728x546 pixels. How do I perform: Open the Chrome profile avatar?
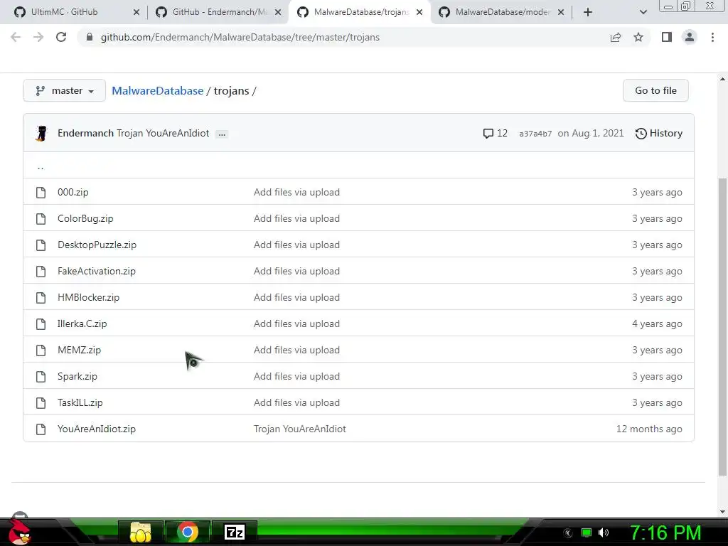(x=690, y=37)
